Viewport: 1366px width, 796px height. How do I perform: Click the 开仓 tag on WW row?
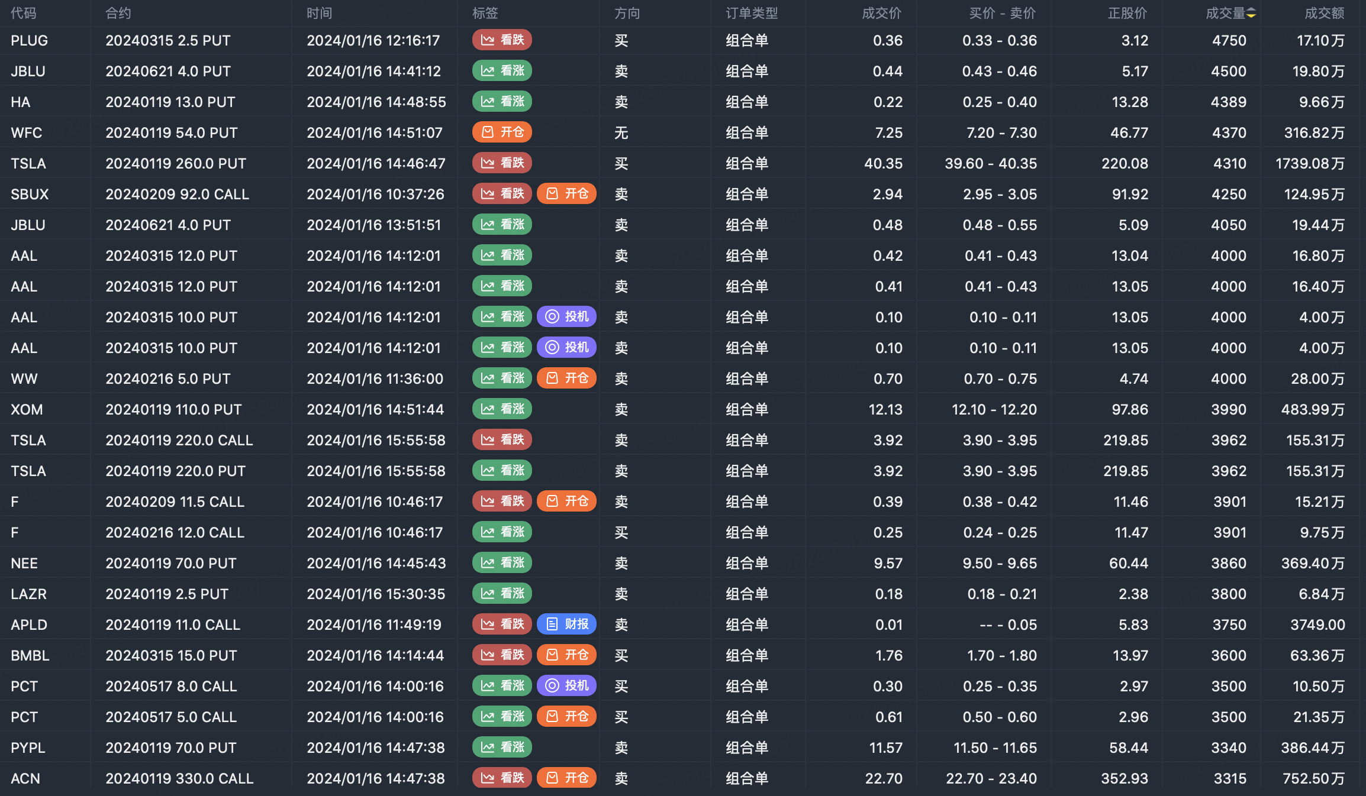566,378
